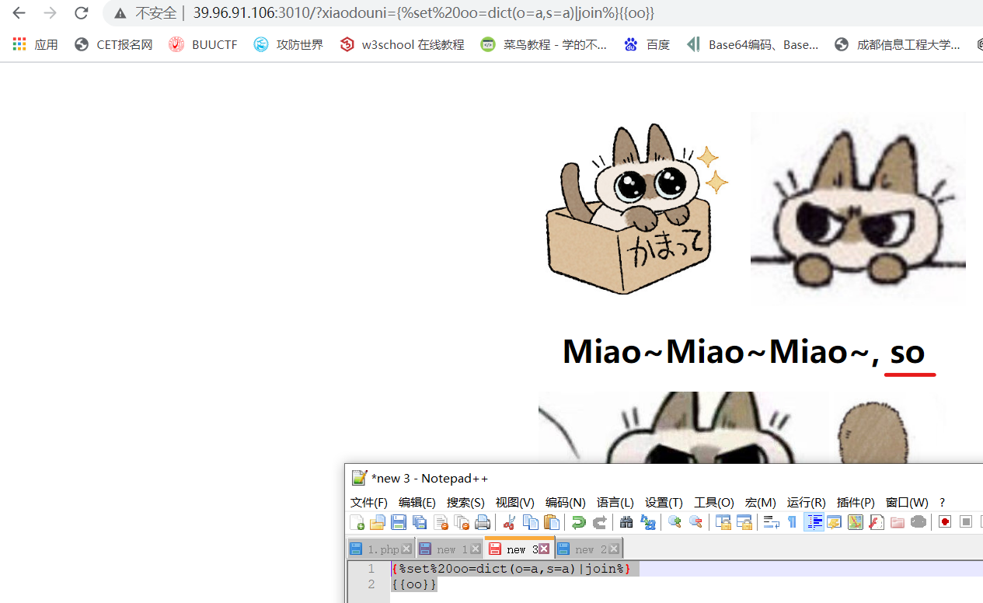Close the new 3 tab
This screenshot has height=603, width=983.
[544, 549]
